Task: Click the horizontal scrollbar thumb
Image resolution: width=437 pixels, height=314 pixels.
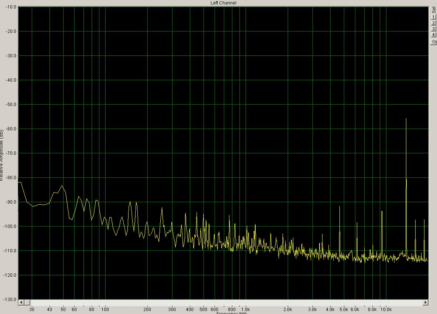Action: point(27,302)
